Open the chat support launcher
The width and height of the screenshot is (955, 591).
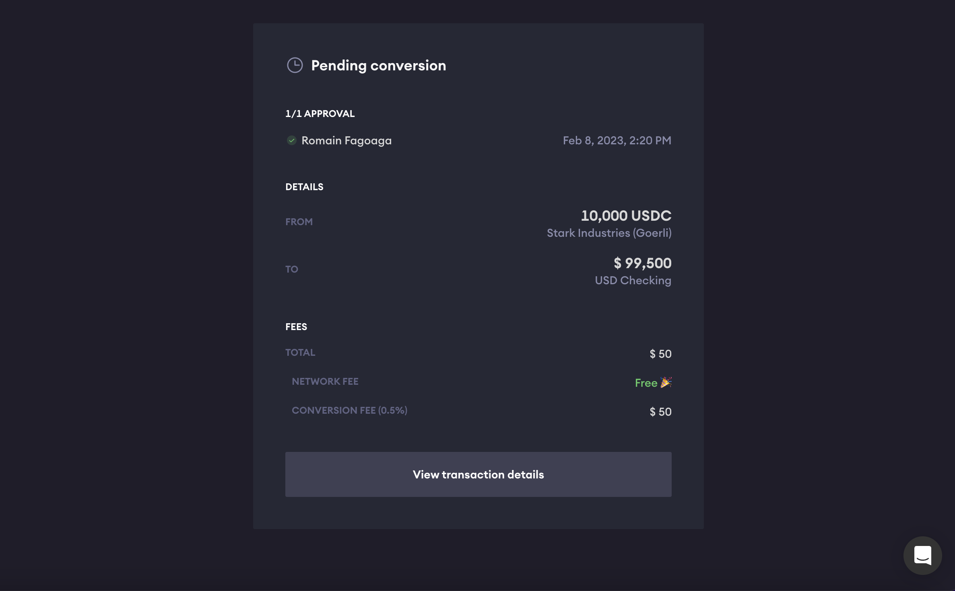tap(922, 555)
